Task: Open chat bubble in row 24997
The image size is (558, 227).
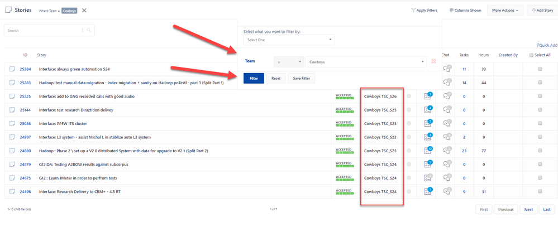Action: 447,137
